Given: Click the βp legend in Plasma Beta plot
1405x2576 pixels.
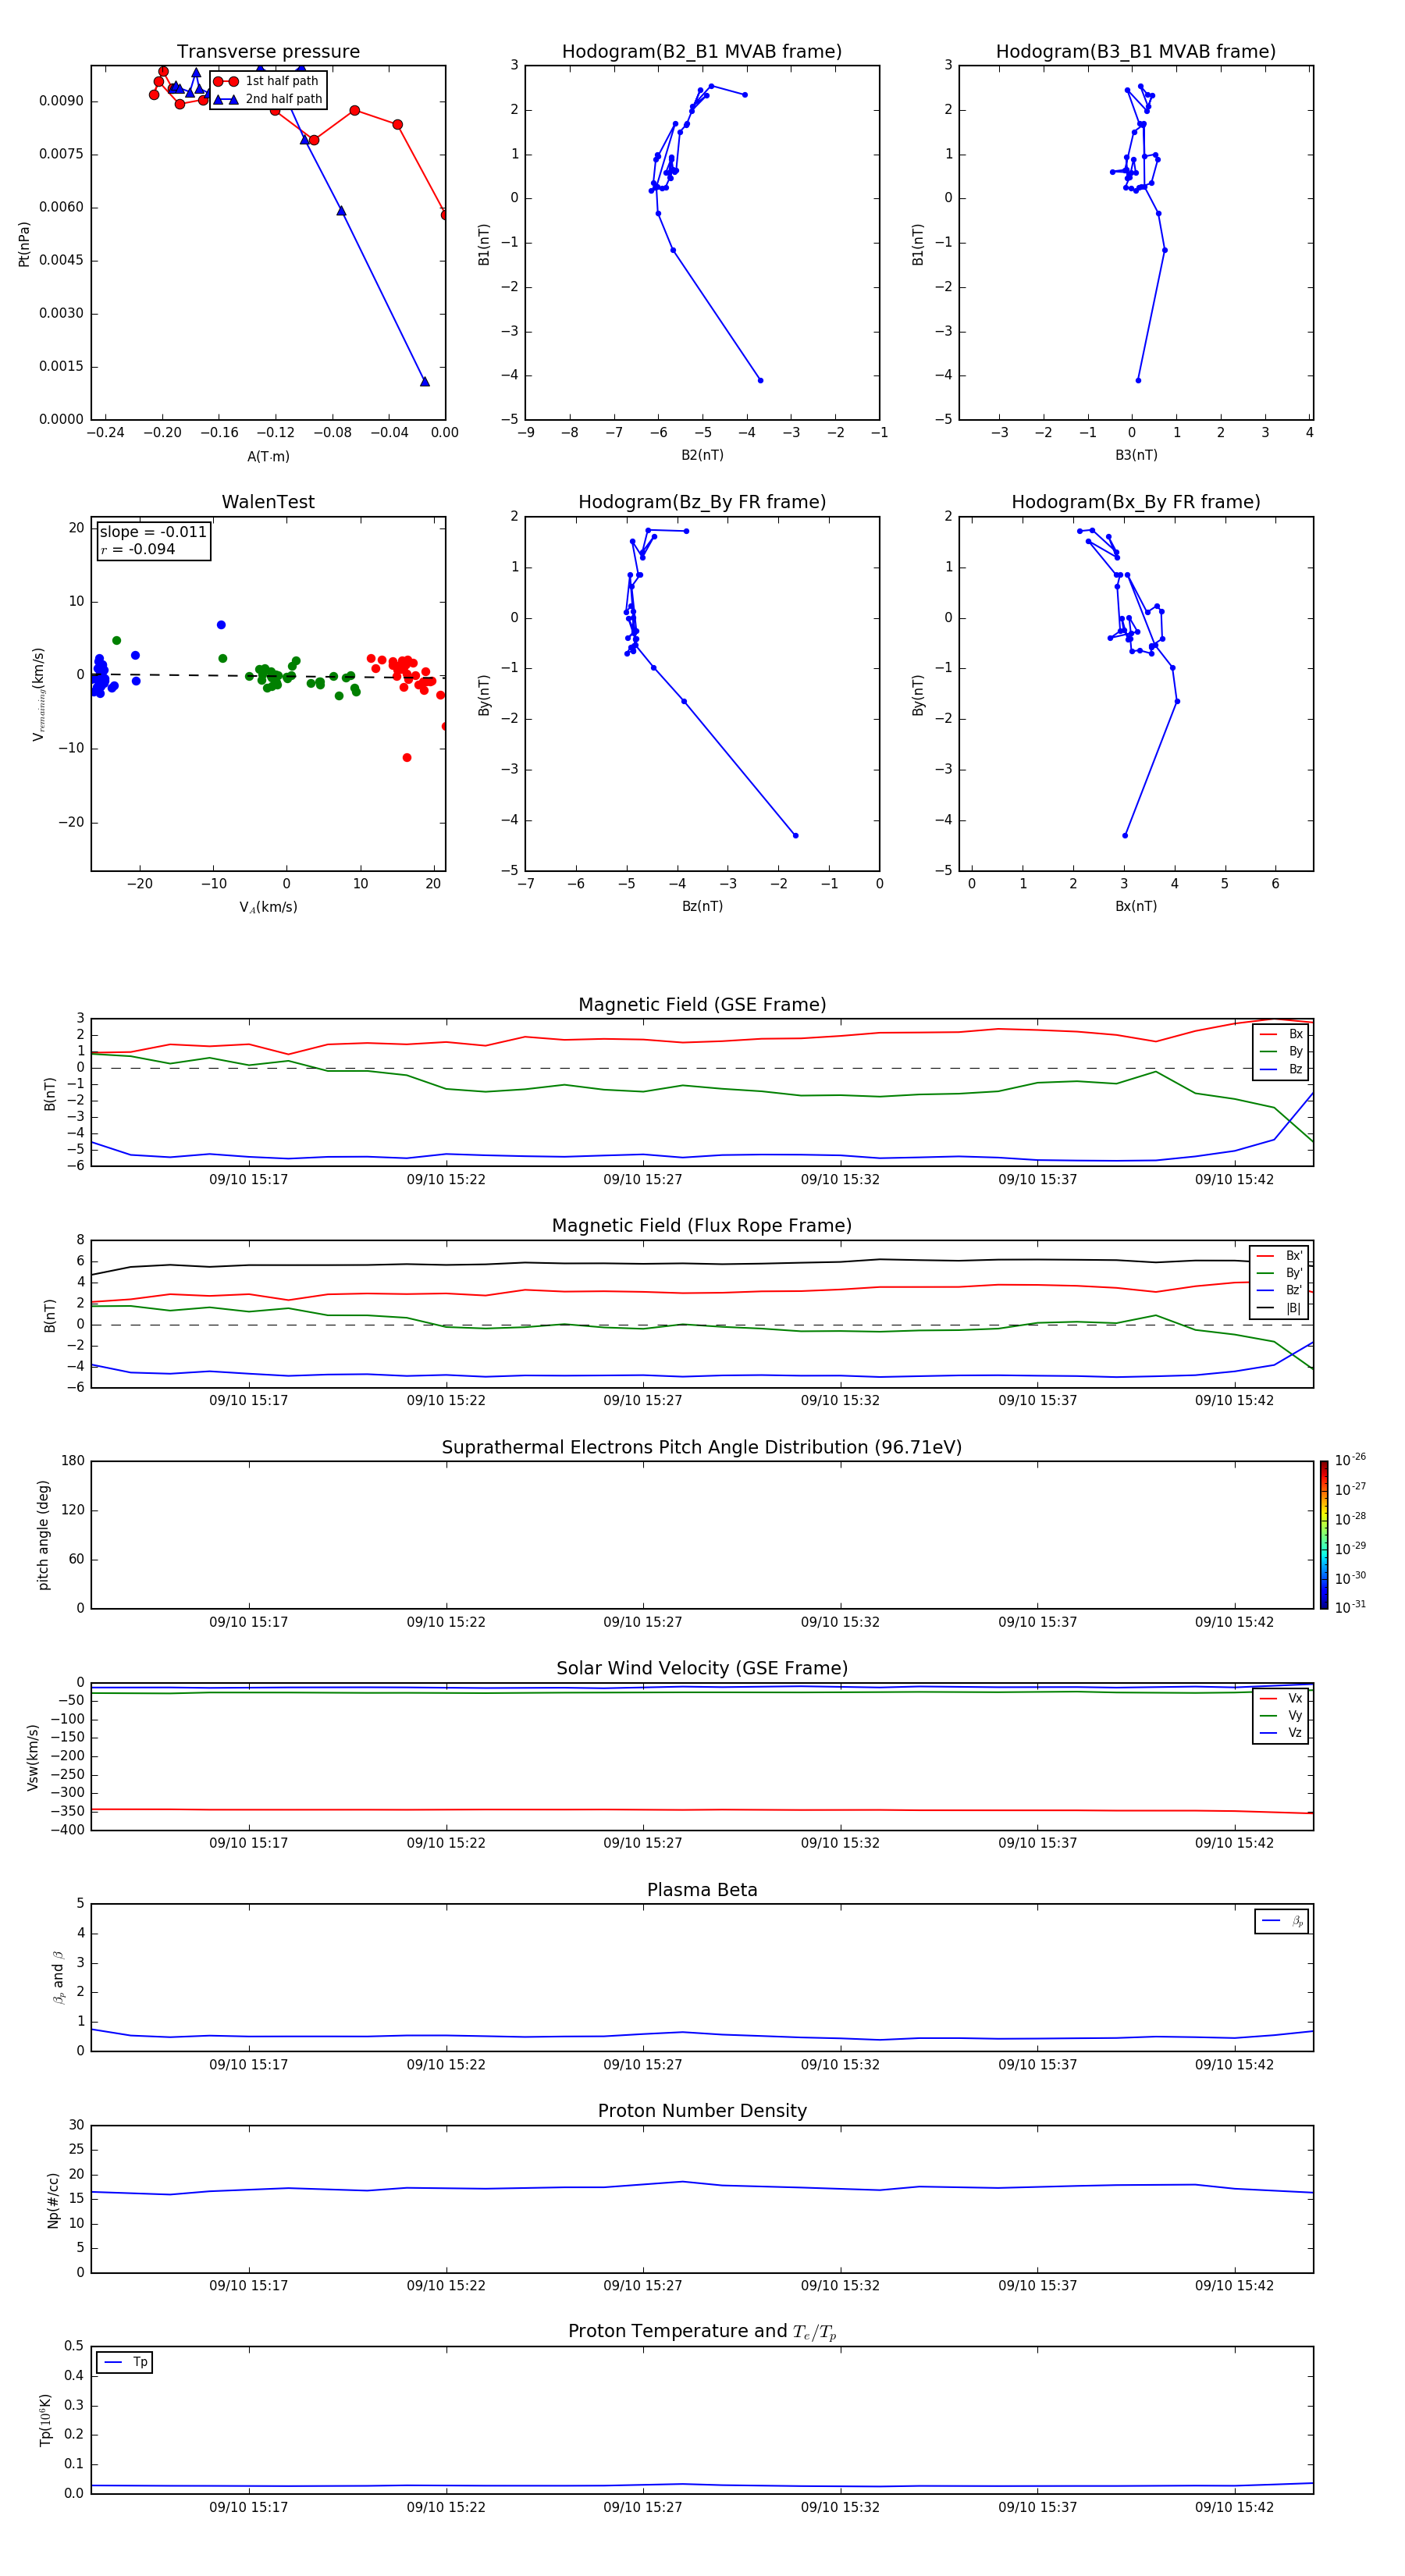Looking at the screenshot, I should (1282, 1921).
